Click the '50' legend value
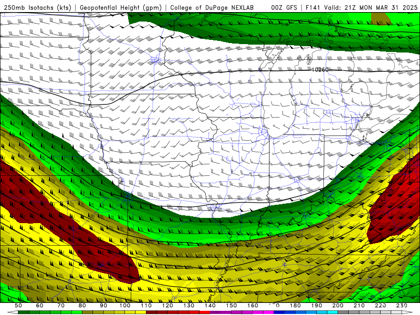 (x=18, y=306)
